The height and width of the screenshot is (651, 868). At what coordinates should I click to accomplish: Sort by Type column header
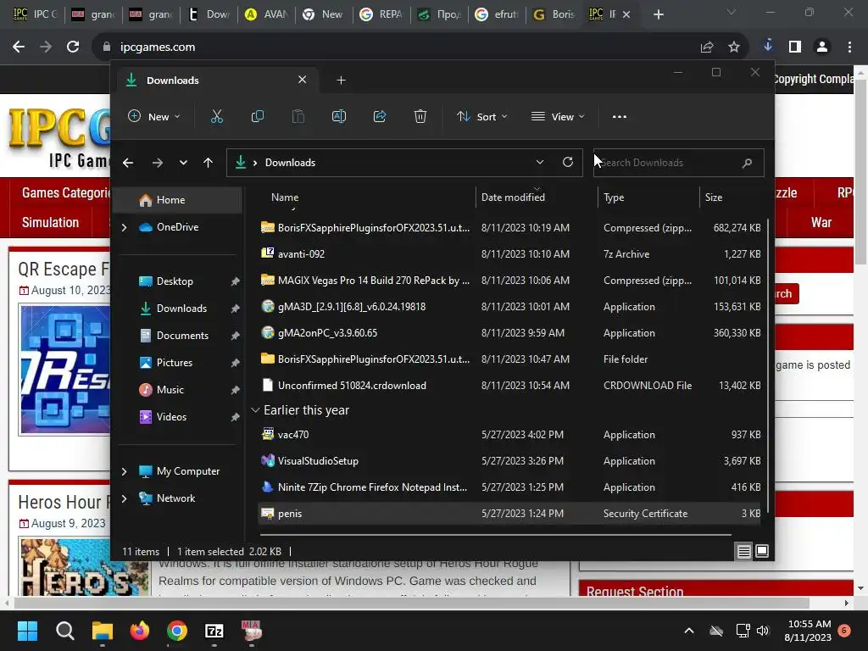pyautogui.click(x=614, y=197)
